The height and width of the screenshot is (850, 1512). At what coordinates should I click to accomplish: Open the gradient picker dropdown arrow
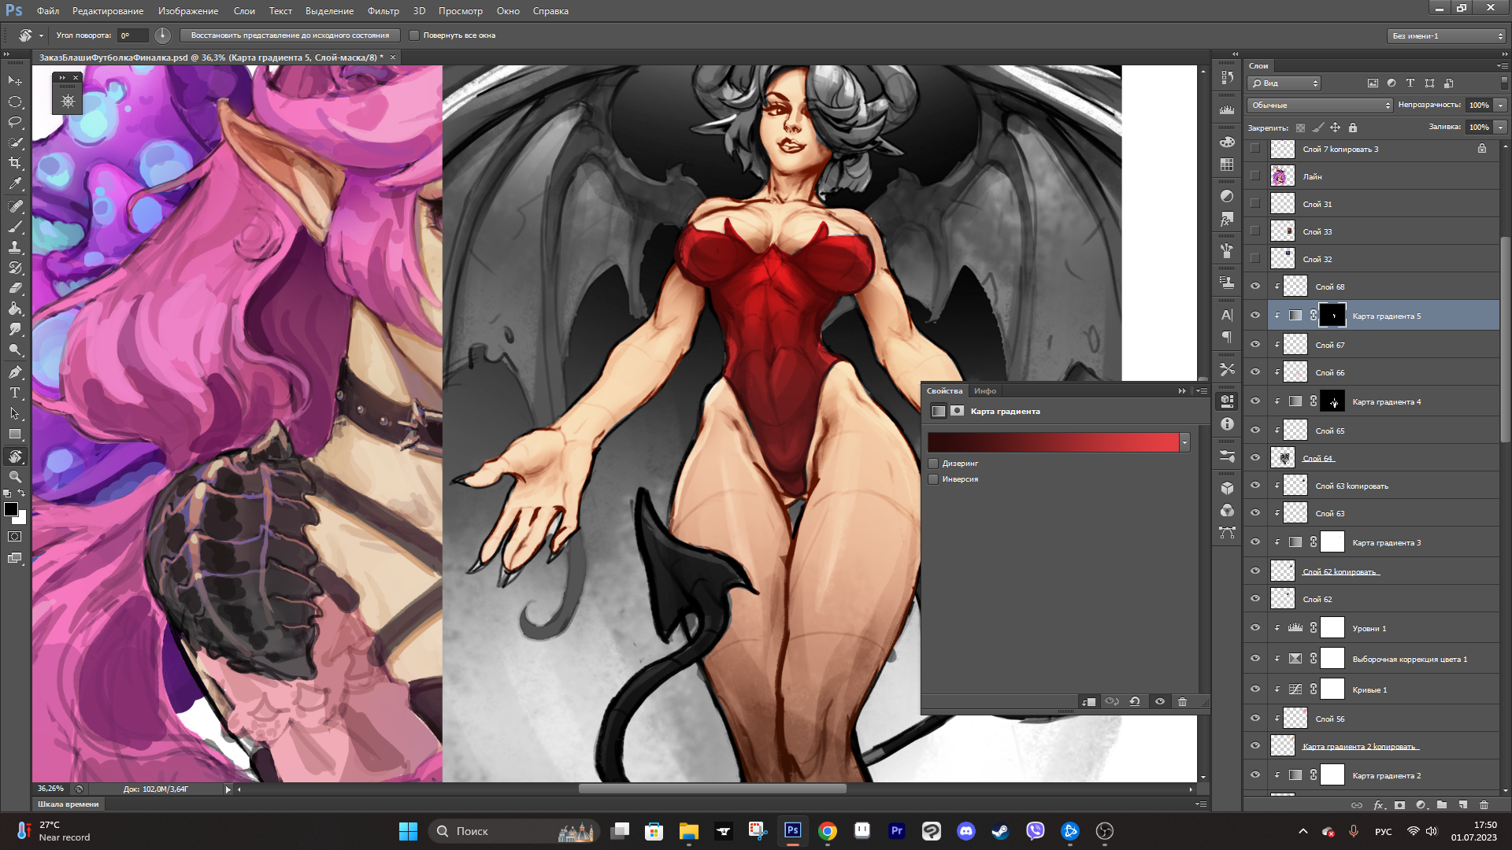pos(1184,443)
